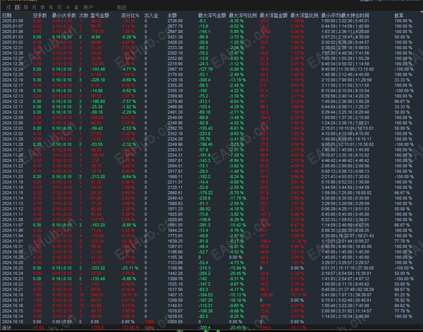Click total profit 1726.8
423x332 pixels.
pyautogui.click(x=97, y=327)
